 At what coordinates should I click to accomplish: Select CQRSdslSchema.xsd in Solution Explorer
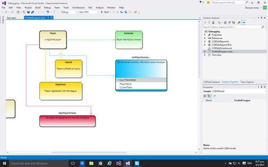click(222, 48)
